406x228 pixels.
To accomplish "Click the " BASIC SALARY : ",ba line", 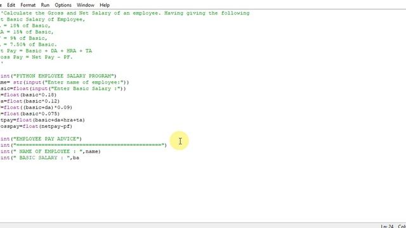I will [x=39, y=158].
